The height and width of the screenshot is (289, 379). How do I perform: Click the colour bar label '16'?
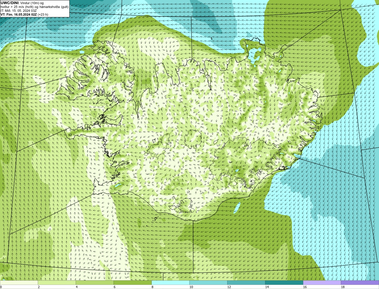tap(305, 287)
